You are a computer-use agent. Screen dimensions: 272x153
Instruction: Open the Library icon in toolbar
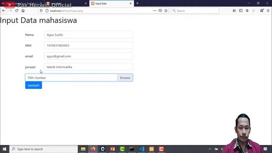(x=234, y=11)
